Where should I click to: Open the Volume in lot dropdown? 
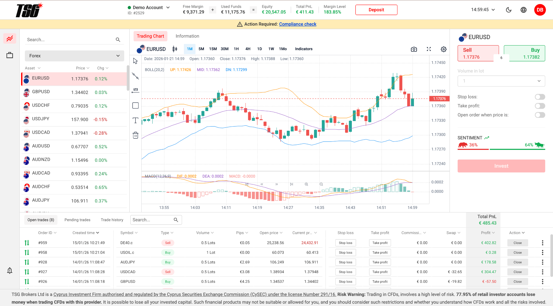pyautogui.click(x=501, y=81)
